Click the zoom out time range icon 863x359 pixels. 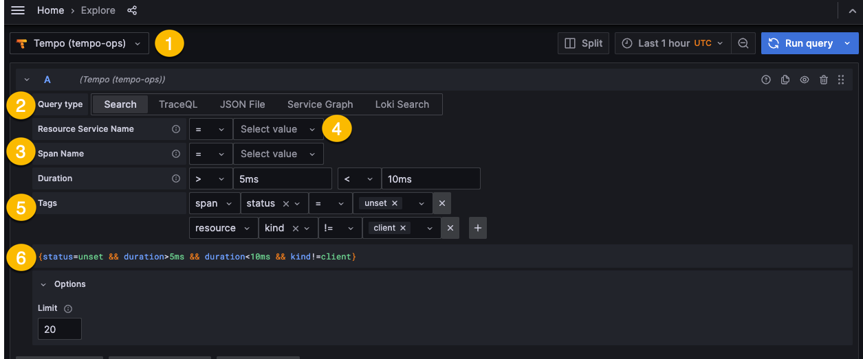743,43
